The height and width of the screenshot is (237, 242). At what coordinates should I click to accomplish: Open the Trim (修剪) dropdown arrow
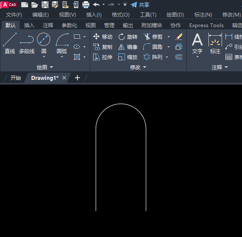tap(169, 37)
